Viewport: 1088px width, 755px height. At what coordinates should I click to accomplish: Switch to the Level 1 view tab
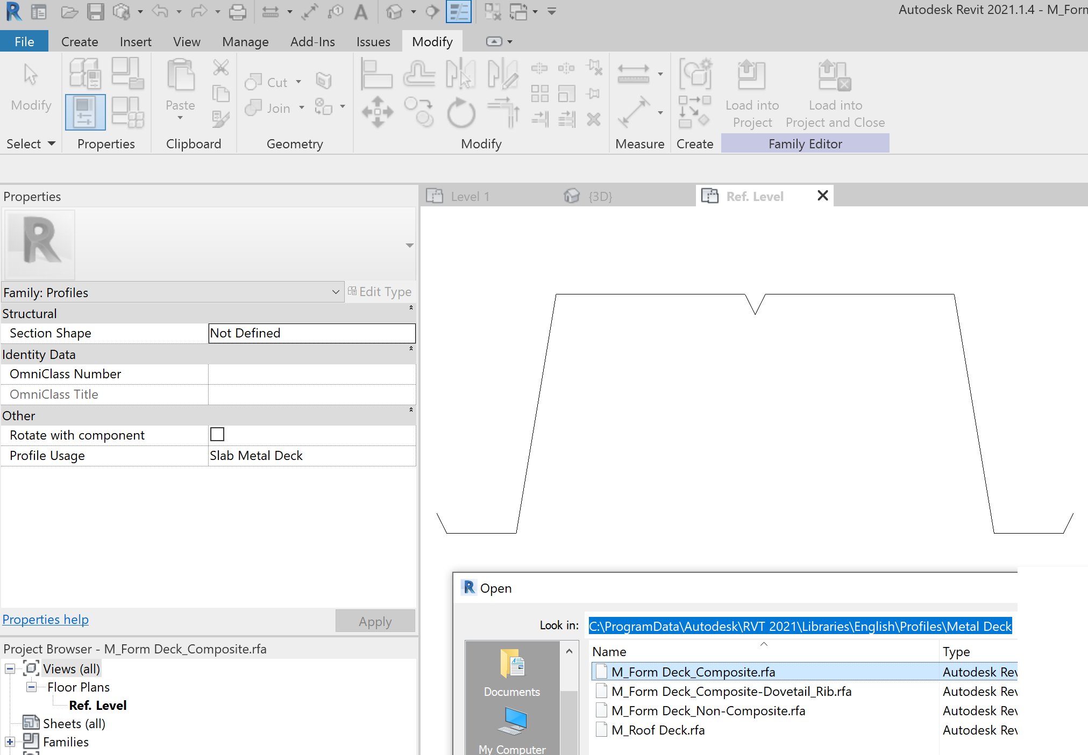coord(470,196)
